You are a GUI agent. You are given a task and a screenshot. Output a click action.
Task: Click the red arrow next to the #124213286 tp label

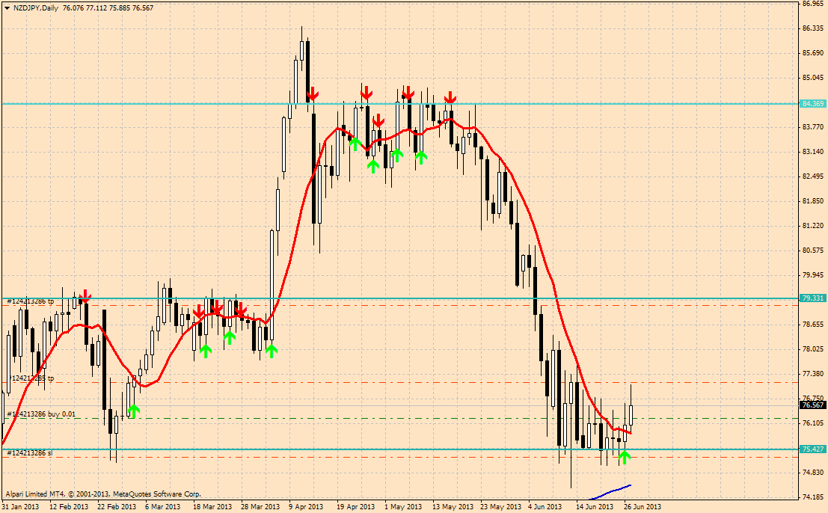[x=85, y=297]
